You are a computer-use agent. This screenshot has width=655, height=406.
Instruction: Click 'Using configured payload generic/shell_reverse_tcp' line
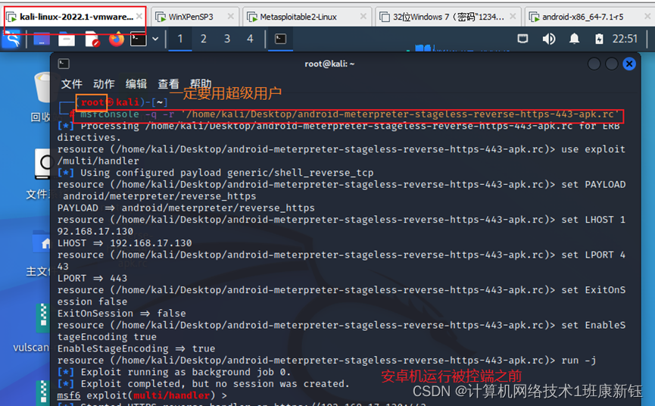(227, 173)
